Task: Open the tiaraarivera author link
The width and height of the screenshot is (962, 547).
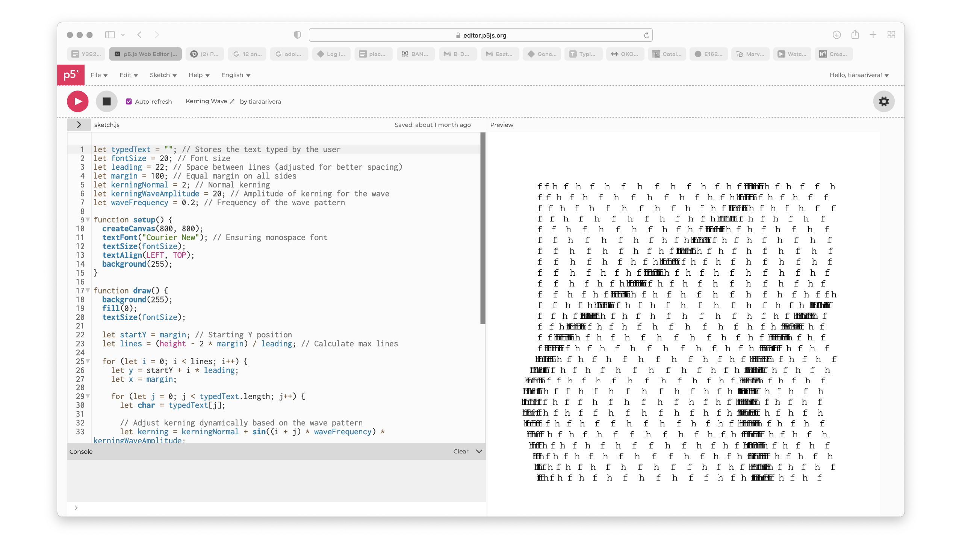Action: 265,101
